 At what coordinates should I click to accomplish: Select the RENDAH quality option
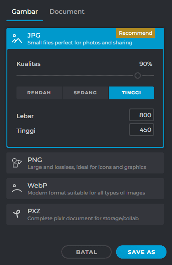pyautogui.click(x=39, y=93)
